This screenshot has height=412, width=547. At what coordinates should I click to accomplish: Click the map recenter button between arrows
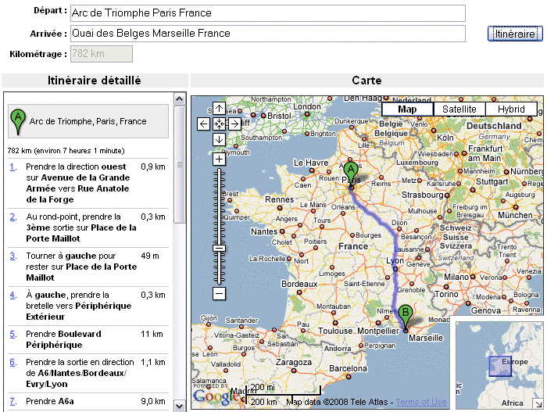pyautogui.click(x=219, y=124)
